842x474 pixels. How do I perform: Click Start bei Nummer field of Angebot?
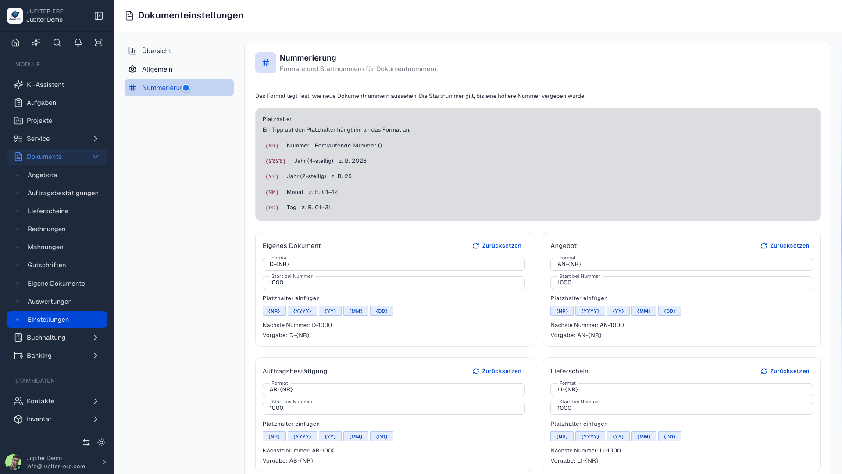tap(681, 283)
